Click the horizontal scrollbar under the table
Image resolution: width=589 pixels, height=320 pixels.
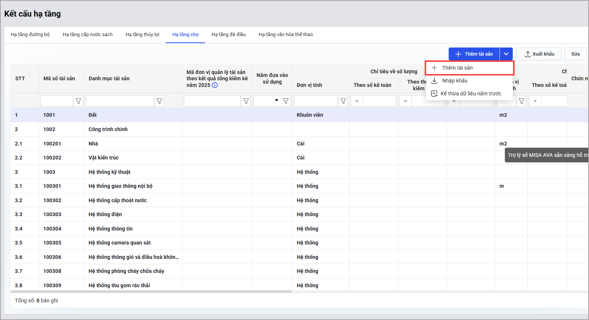pyautogui.click(x=151, y=292)
